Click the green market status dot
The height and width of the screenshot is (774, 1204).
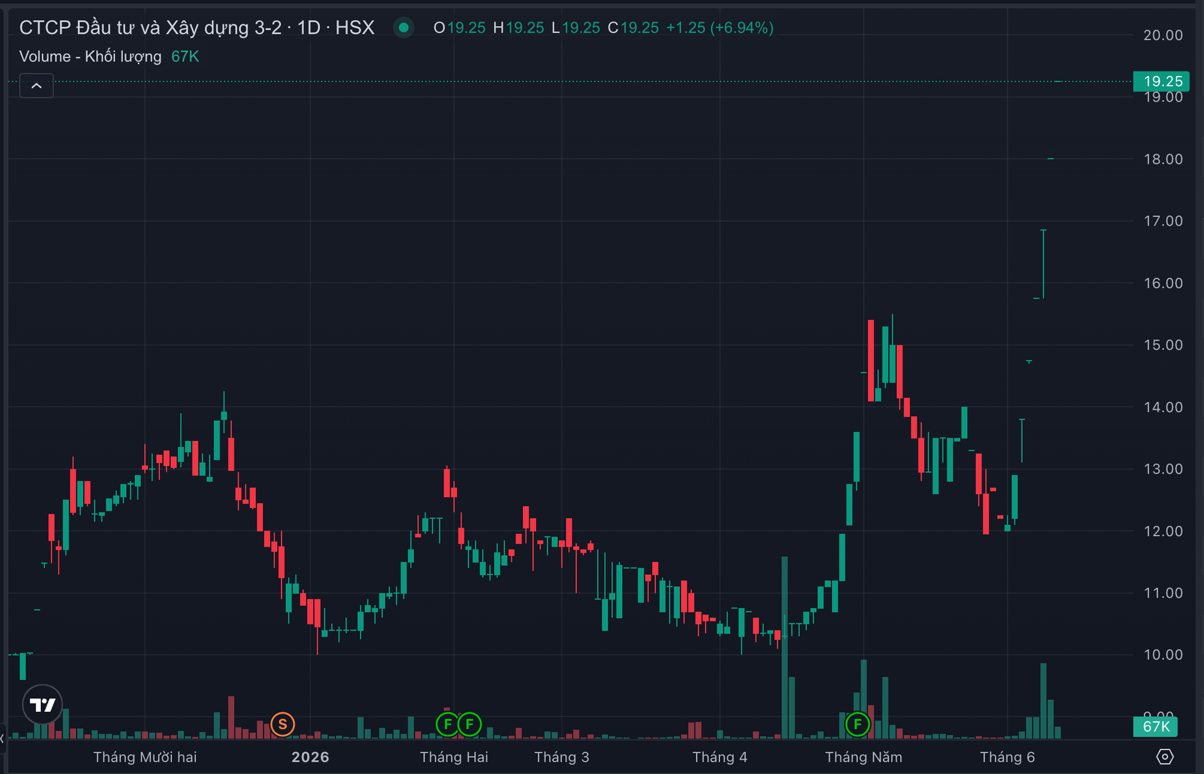click(x=404, y=28)
